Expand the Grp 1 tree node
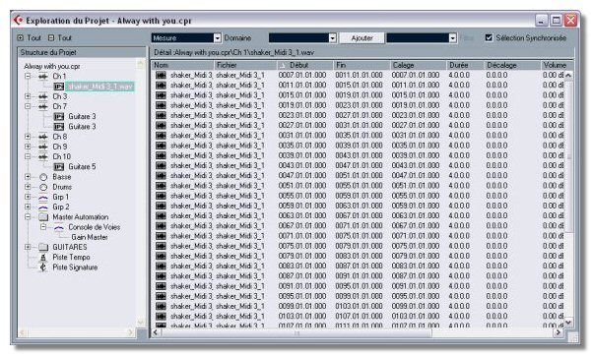Screen dimensions: 591x355 (28, 198)
